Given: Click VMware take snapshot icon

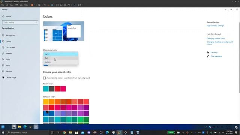Looking at the screenshot, I should (x=45, y=5).
